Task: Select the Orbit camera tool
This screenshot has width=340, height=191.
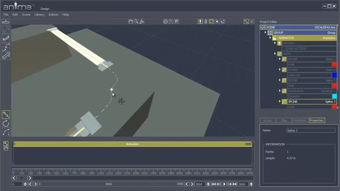Action: [x=142, y=21]
